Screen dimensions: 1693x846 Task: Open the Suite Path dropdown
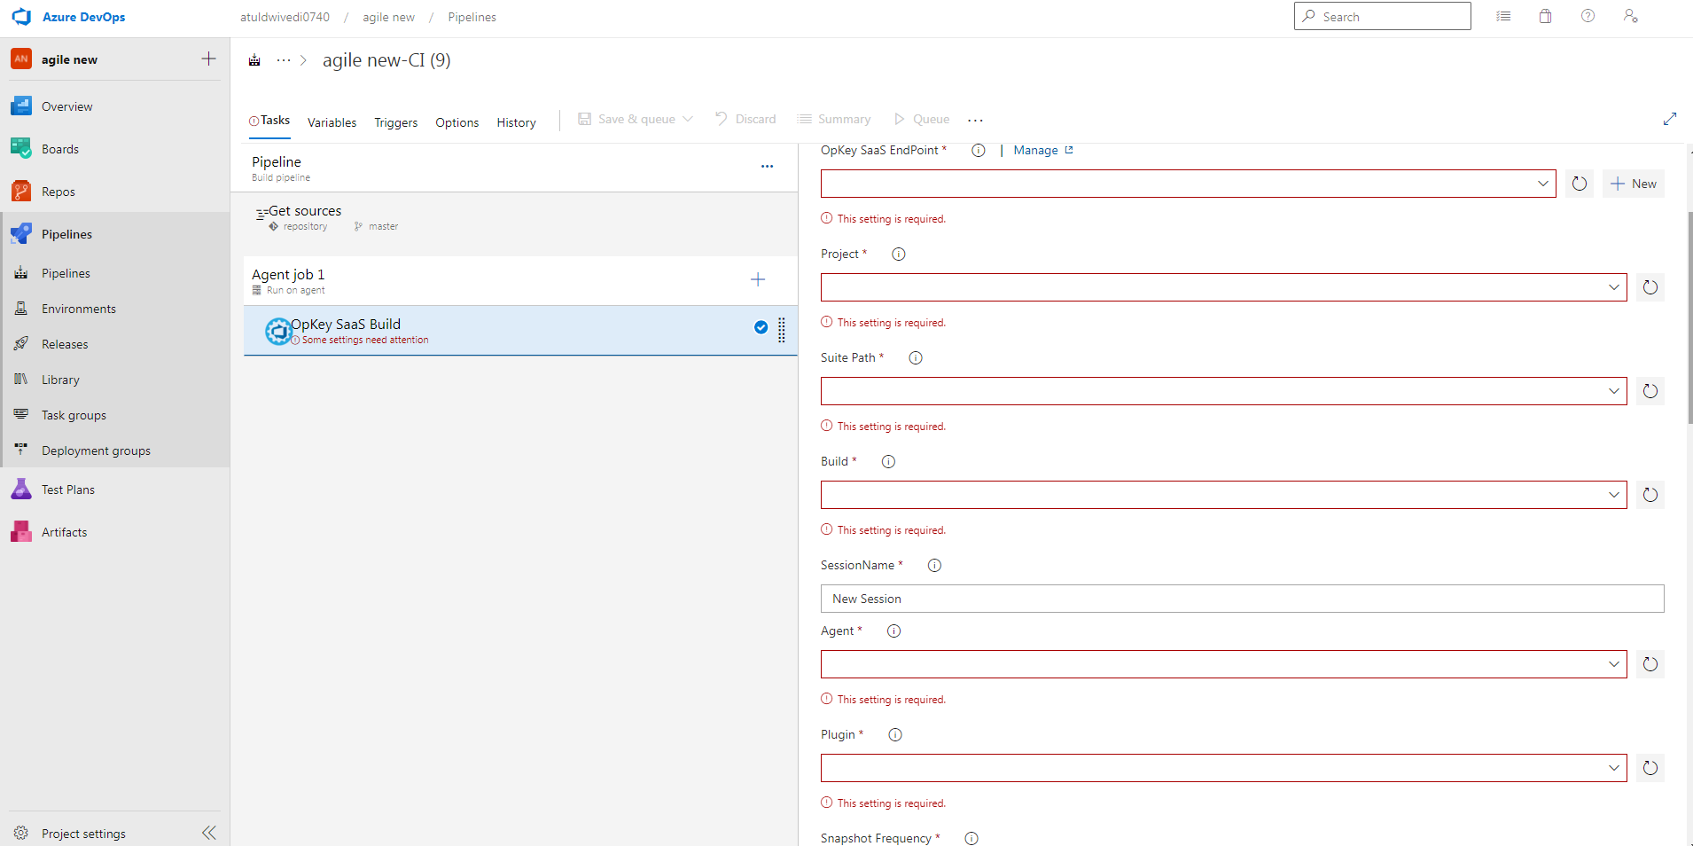[x=1613, y=391]
